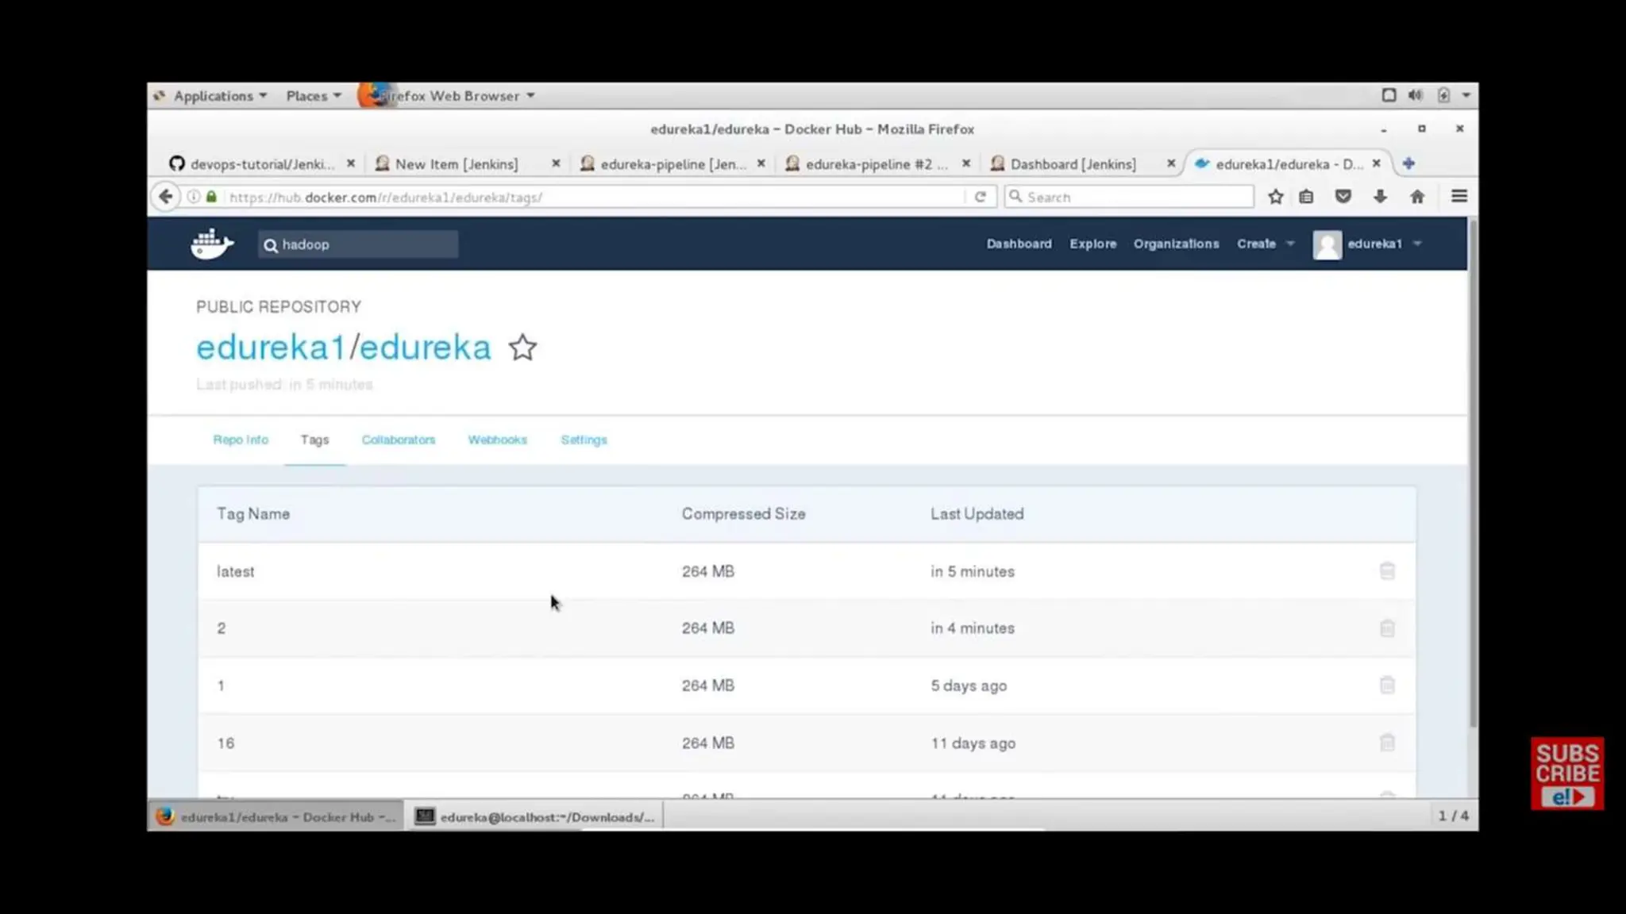1626x914 pixels.
Task: Bookmark this page with the star icon
Action: pyautogui.click(x=1275, y=197)
